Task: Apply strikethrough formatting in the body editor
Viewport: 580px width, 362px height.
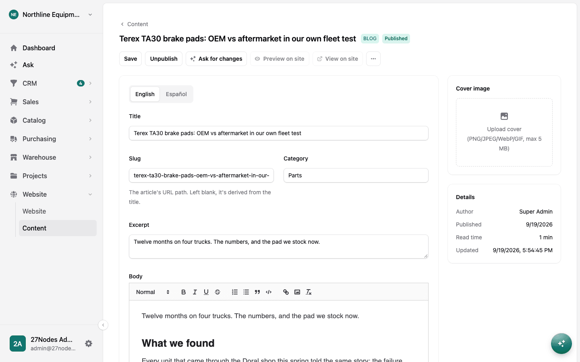Action: point(217,292)
